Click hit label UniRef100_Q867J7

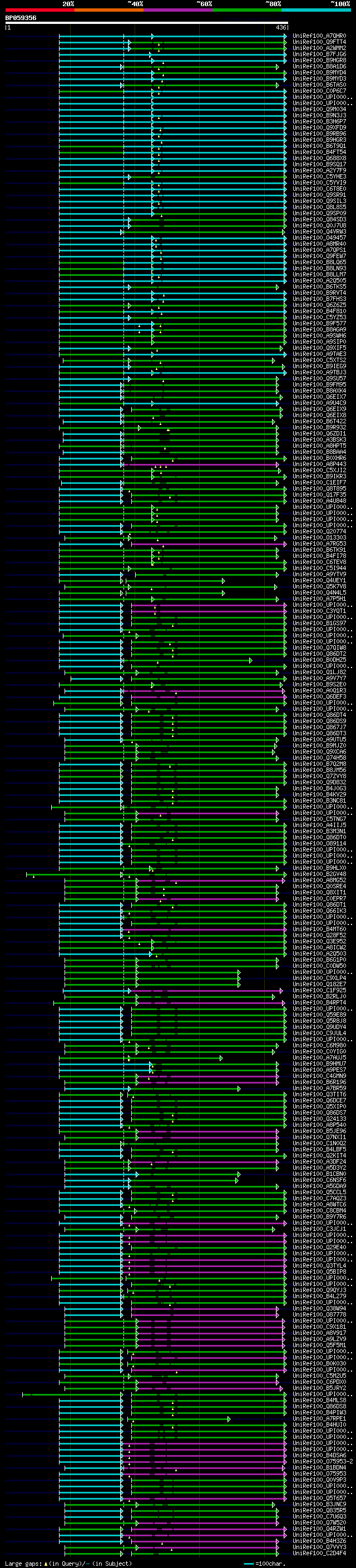tap(319, 728)
